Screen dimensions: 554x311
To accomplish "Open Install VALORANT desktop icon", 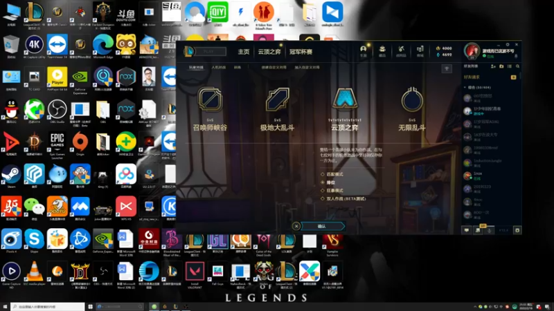I will point(195,275).
